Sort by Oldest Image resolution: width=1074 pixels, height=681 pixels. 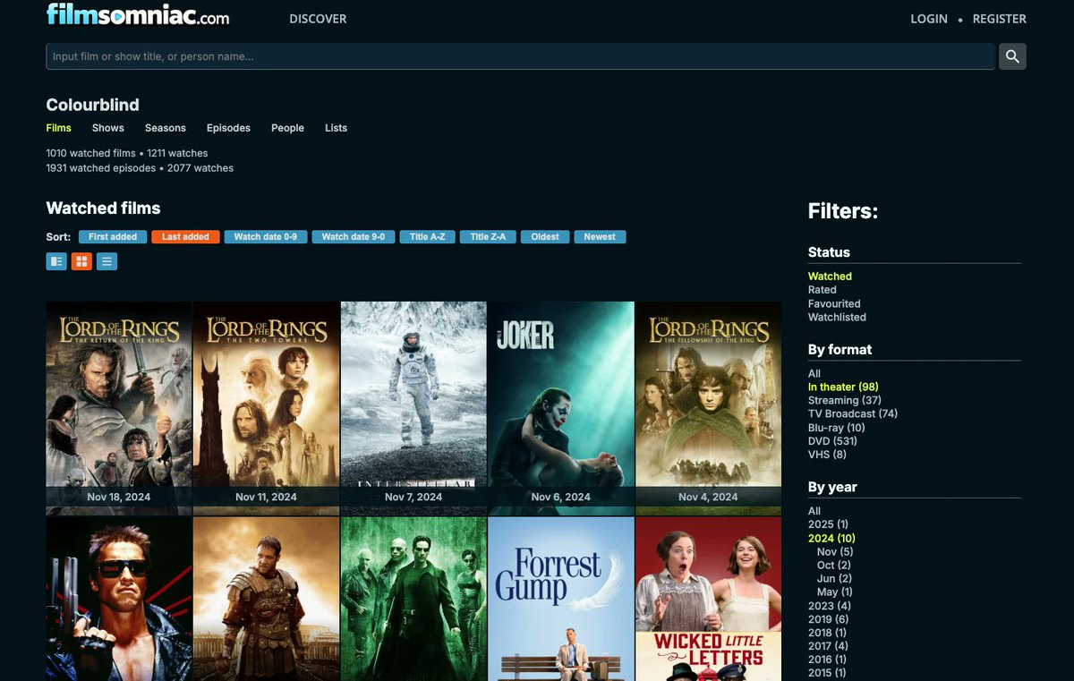545,237
